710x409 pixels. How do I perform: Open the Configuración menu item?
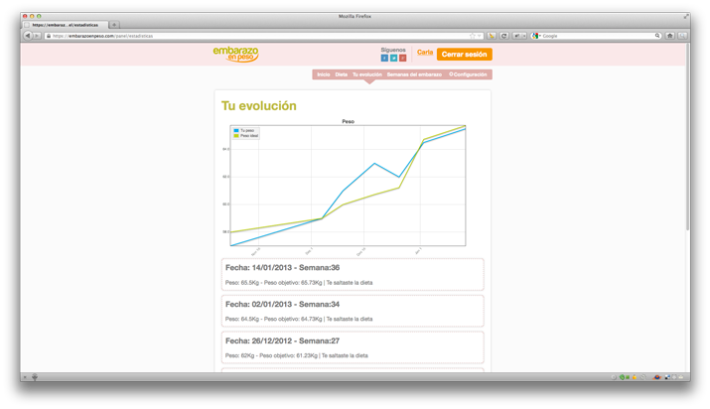click(468, 74)
